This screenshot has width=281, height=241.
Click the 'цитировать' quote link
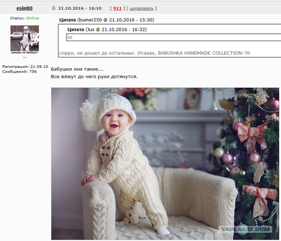[142, 8]
